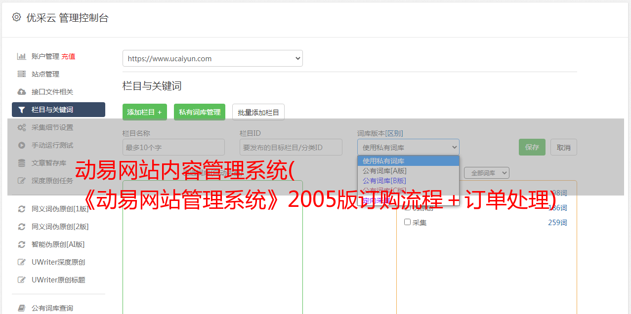The image size is (631, 314).
Task: Click the book icon for 公有词库查询
Action: click(x=21, y=308)
